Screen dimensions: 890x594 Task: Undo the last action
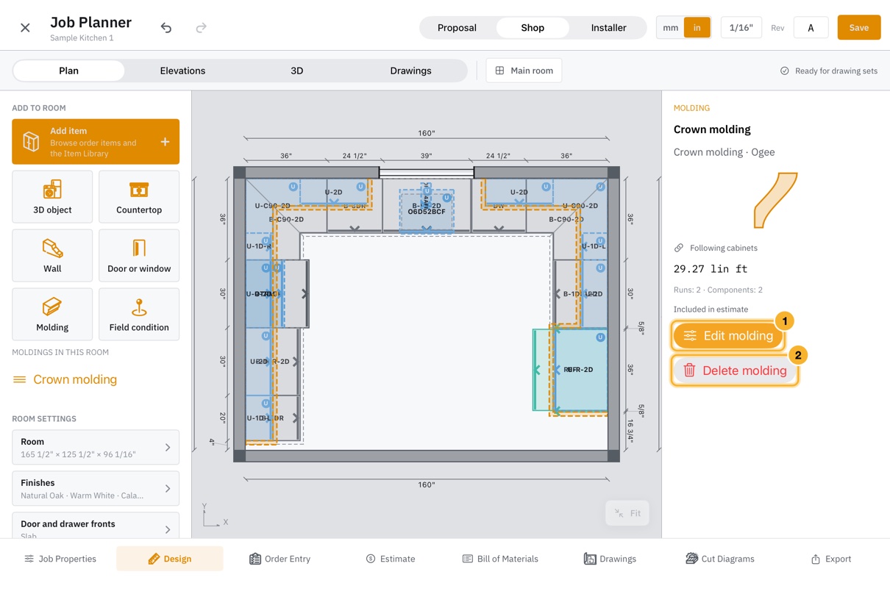coord(166,28)
